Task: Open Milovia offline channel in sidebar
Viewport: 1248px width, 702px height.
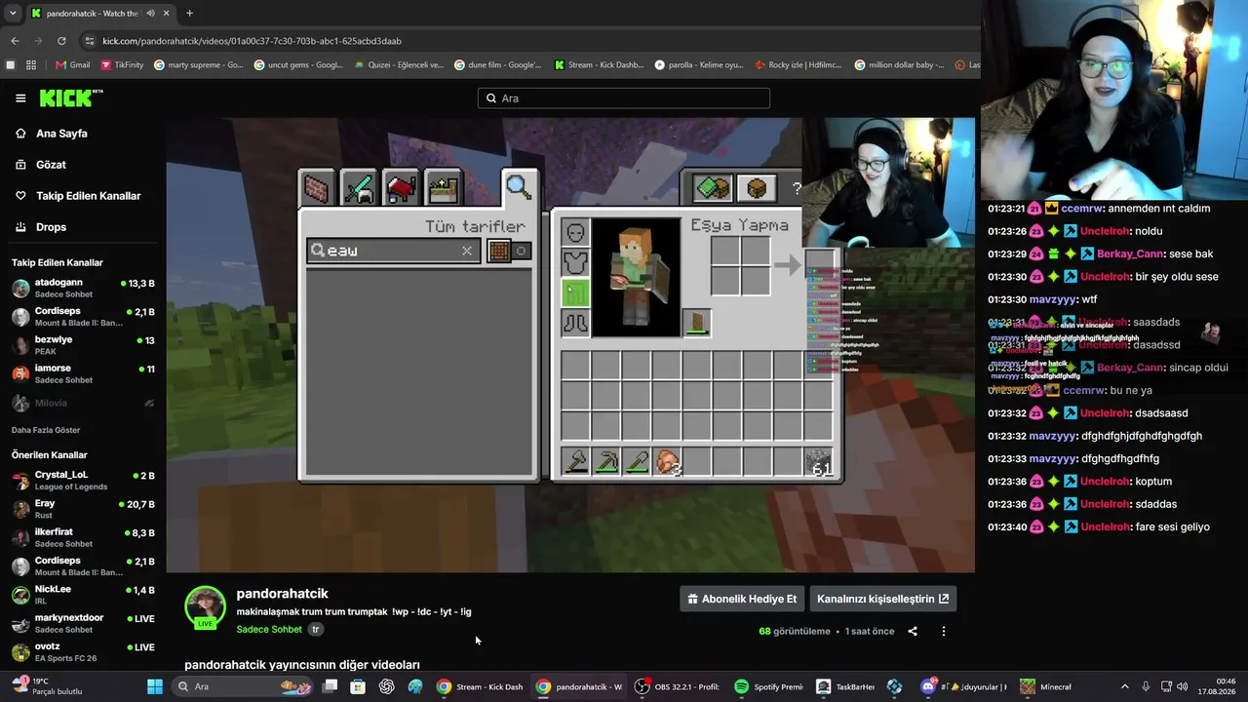Action: click(x=83, y=403)
